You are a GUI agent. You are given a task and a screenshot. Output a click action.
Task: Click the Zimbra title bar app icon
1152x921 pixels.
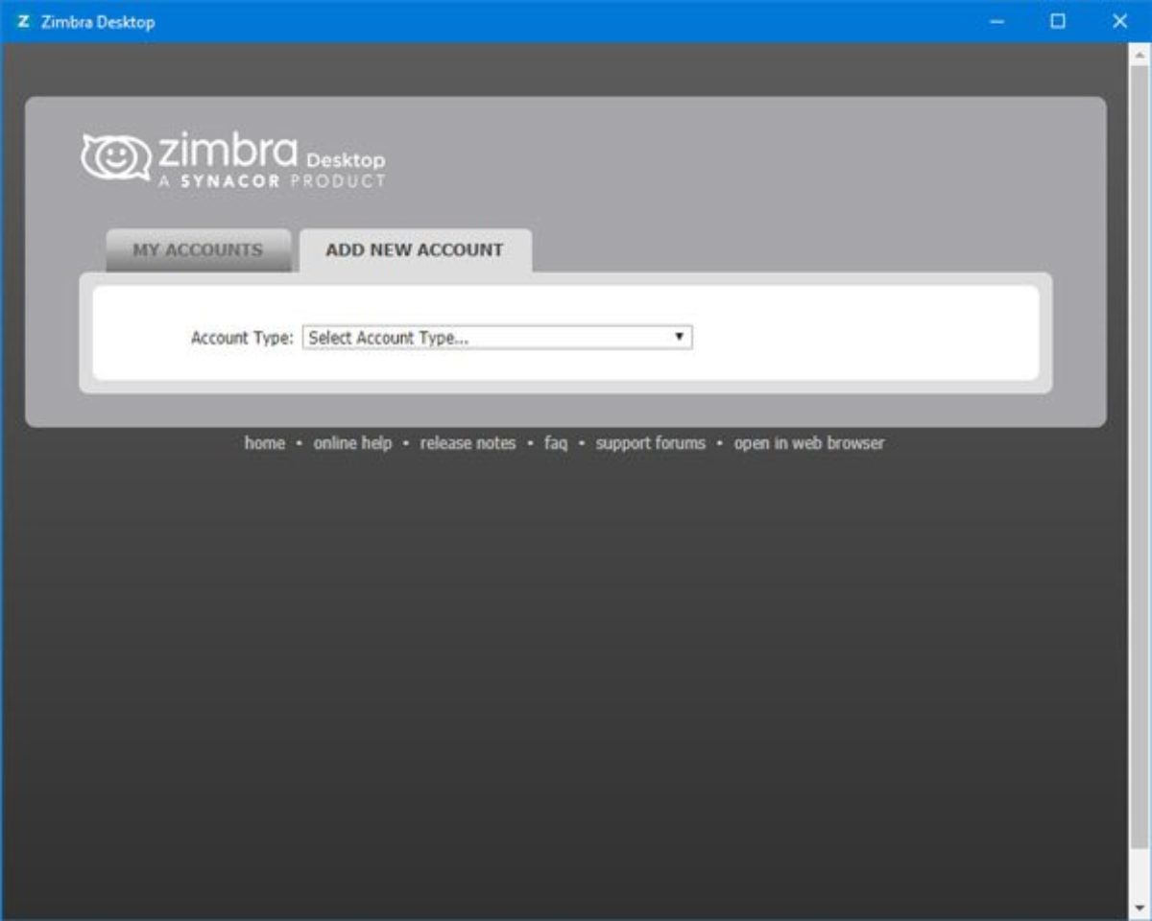23,21
